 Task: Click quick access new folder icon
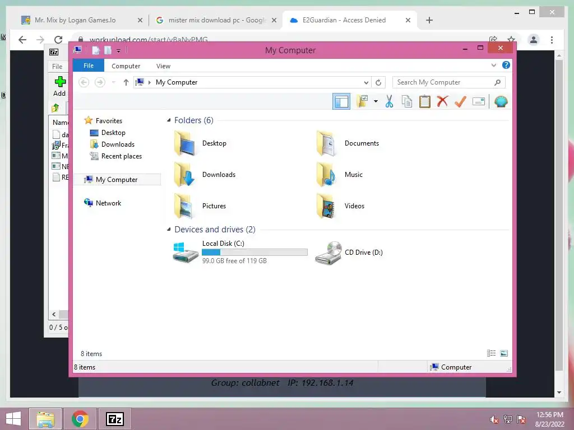click(x=108, y=50)
